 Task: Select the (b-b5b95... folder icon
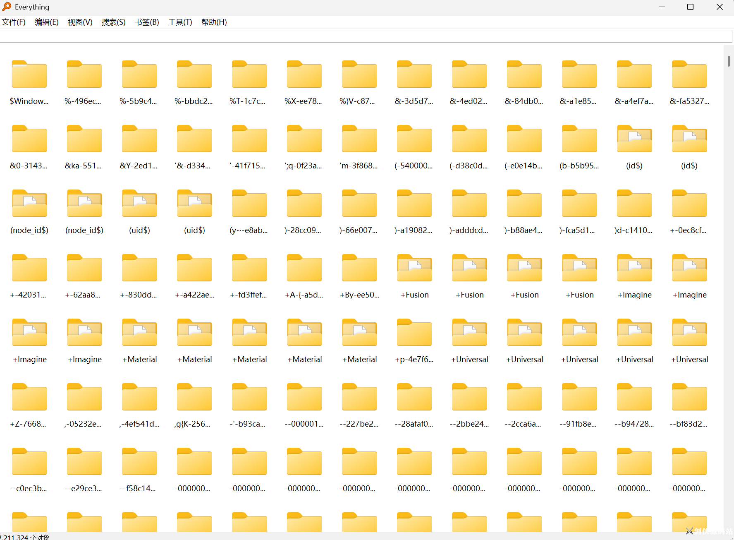click(579, 139)
